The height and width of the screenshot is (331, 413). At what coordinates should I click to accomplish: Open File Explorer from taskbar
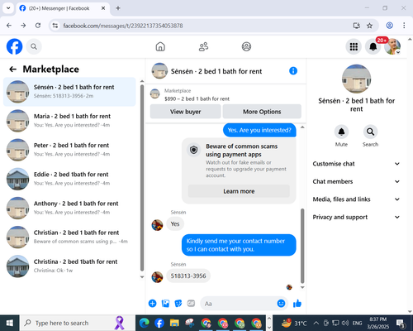174,323
